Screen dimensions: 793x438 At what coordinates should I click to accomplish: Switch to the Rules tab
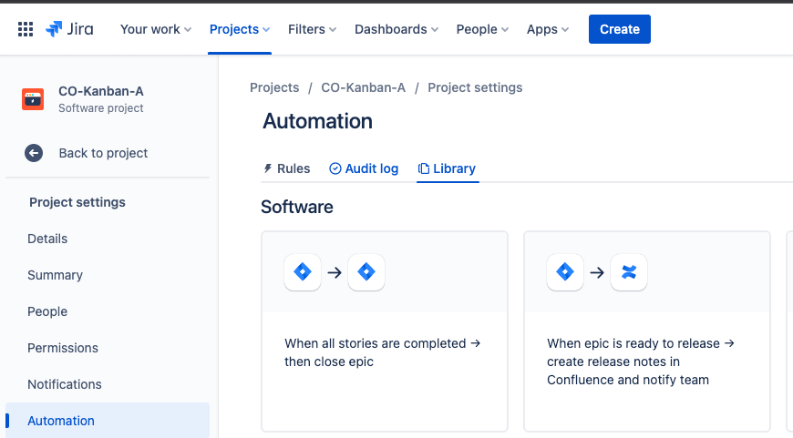coord(287,168)
